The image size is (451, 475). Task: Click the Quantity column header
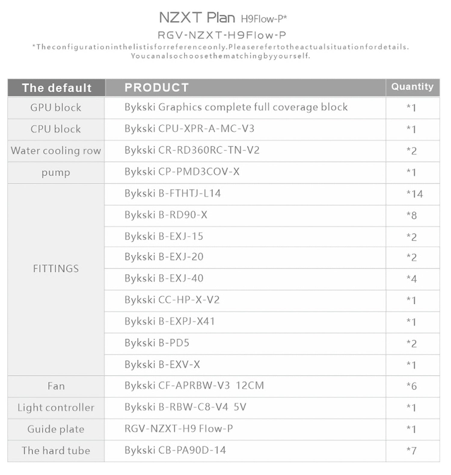tap(412, 87)
